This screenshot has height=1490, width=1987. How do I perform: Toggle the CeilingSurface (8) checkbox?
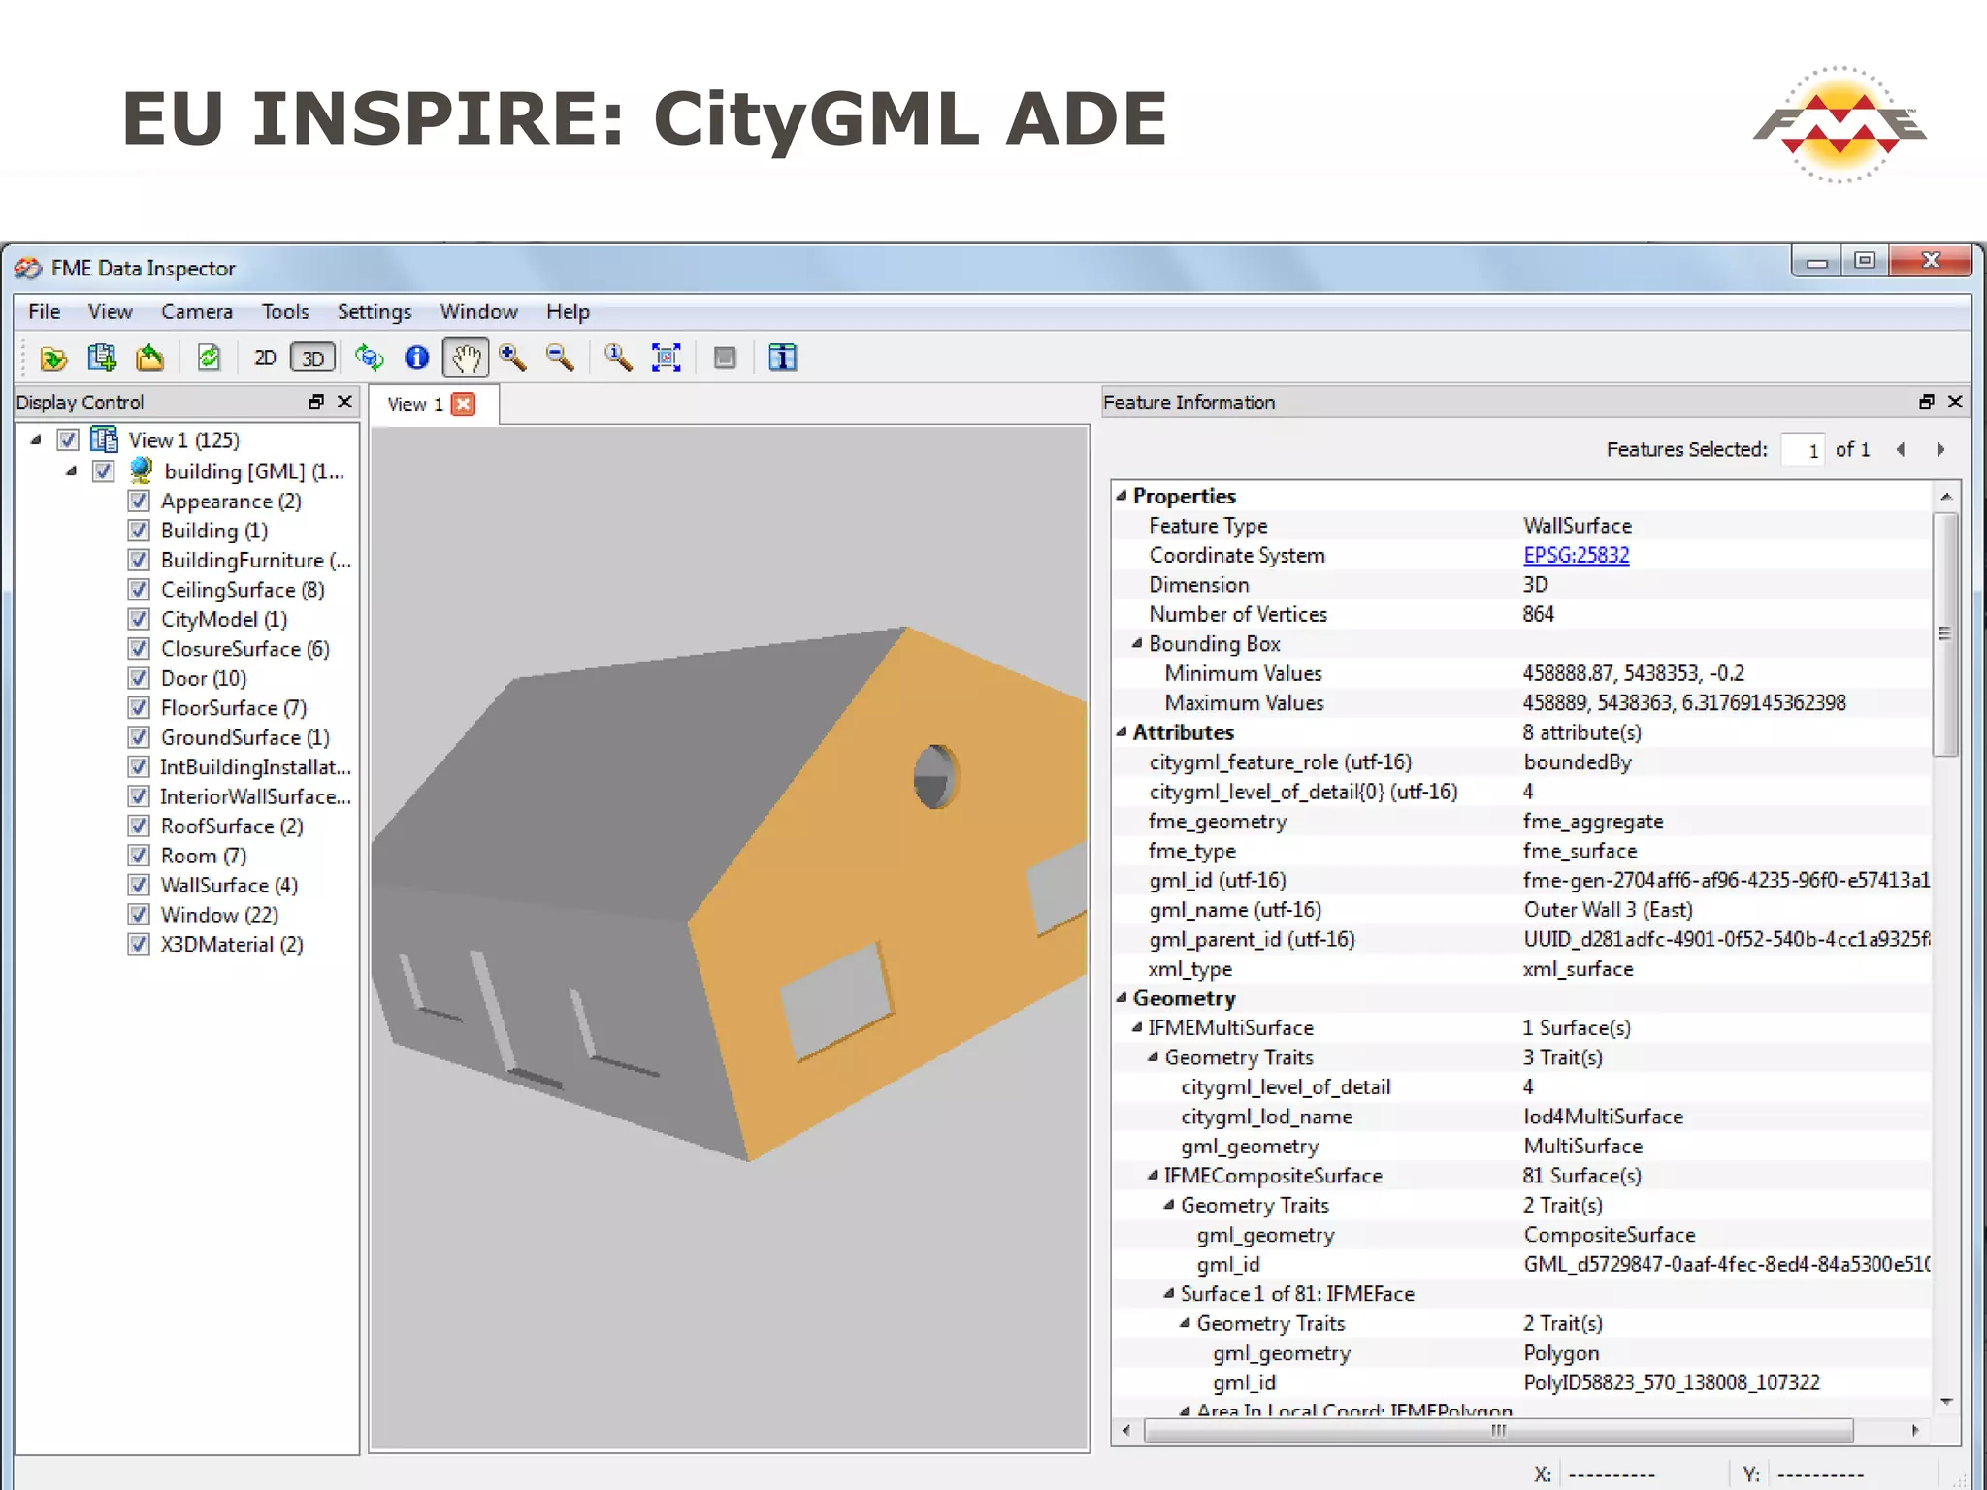pos(139,590)
